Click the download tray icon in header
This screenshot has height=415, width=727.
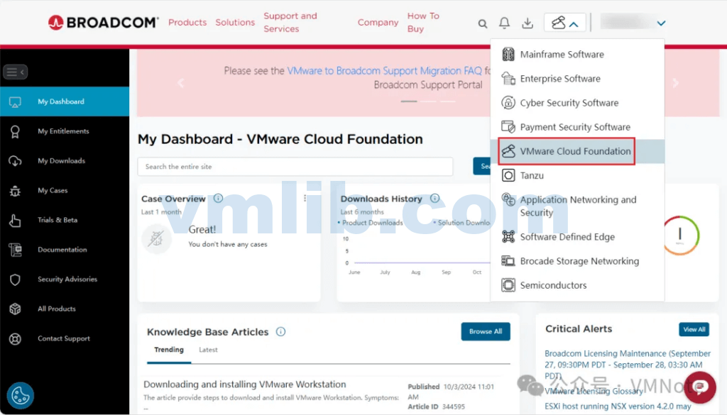528,23
